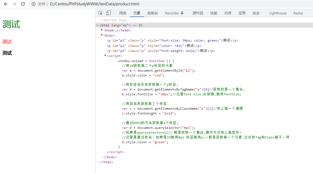Screen dimensions: 313x173
Task: Click the line d.style.color = "green"
Action: tap(145, 142)
